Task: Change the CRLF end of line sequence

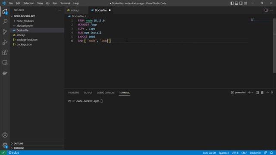Action: point(244,153)
